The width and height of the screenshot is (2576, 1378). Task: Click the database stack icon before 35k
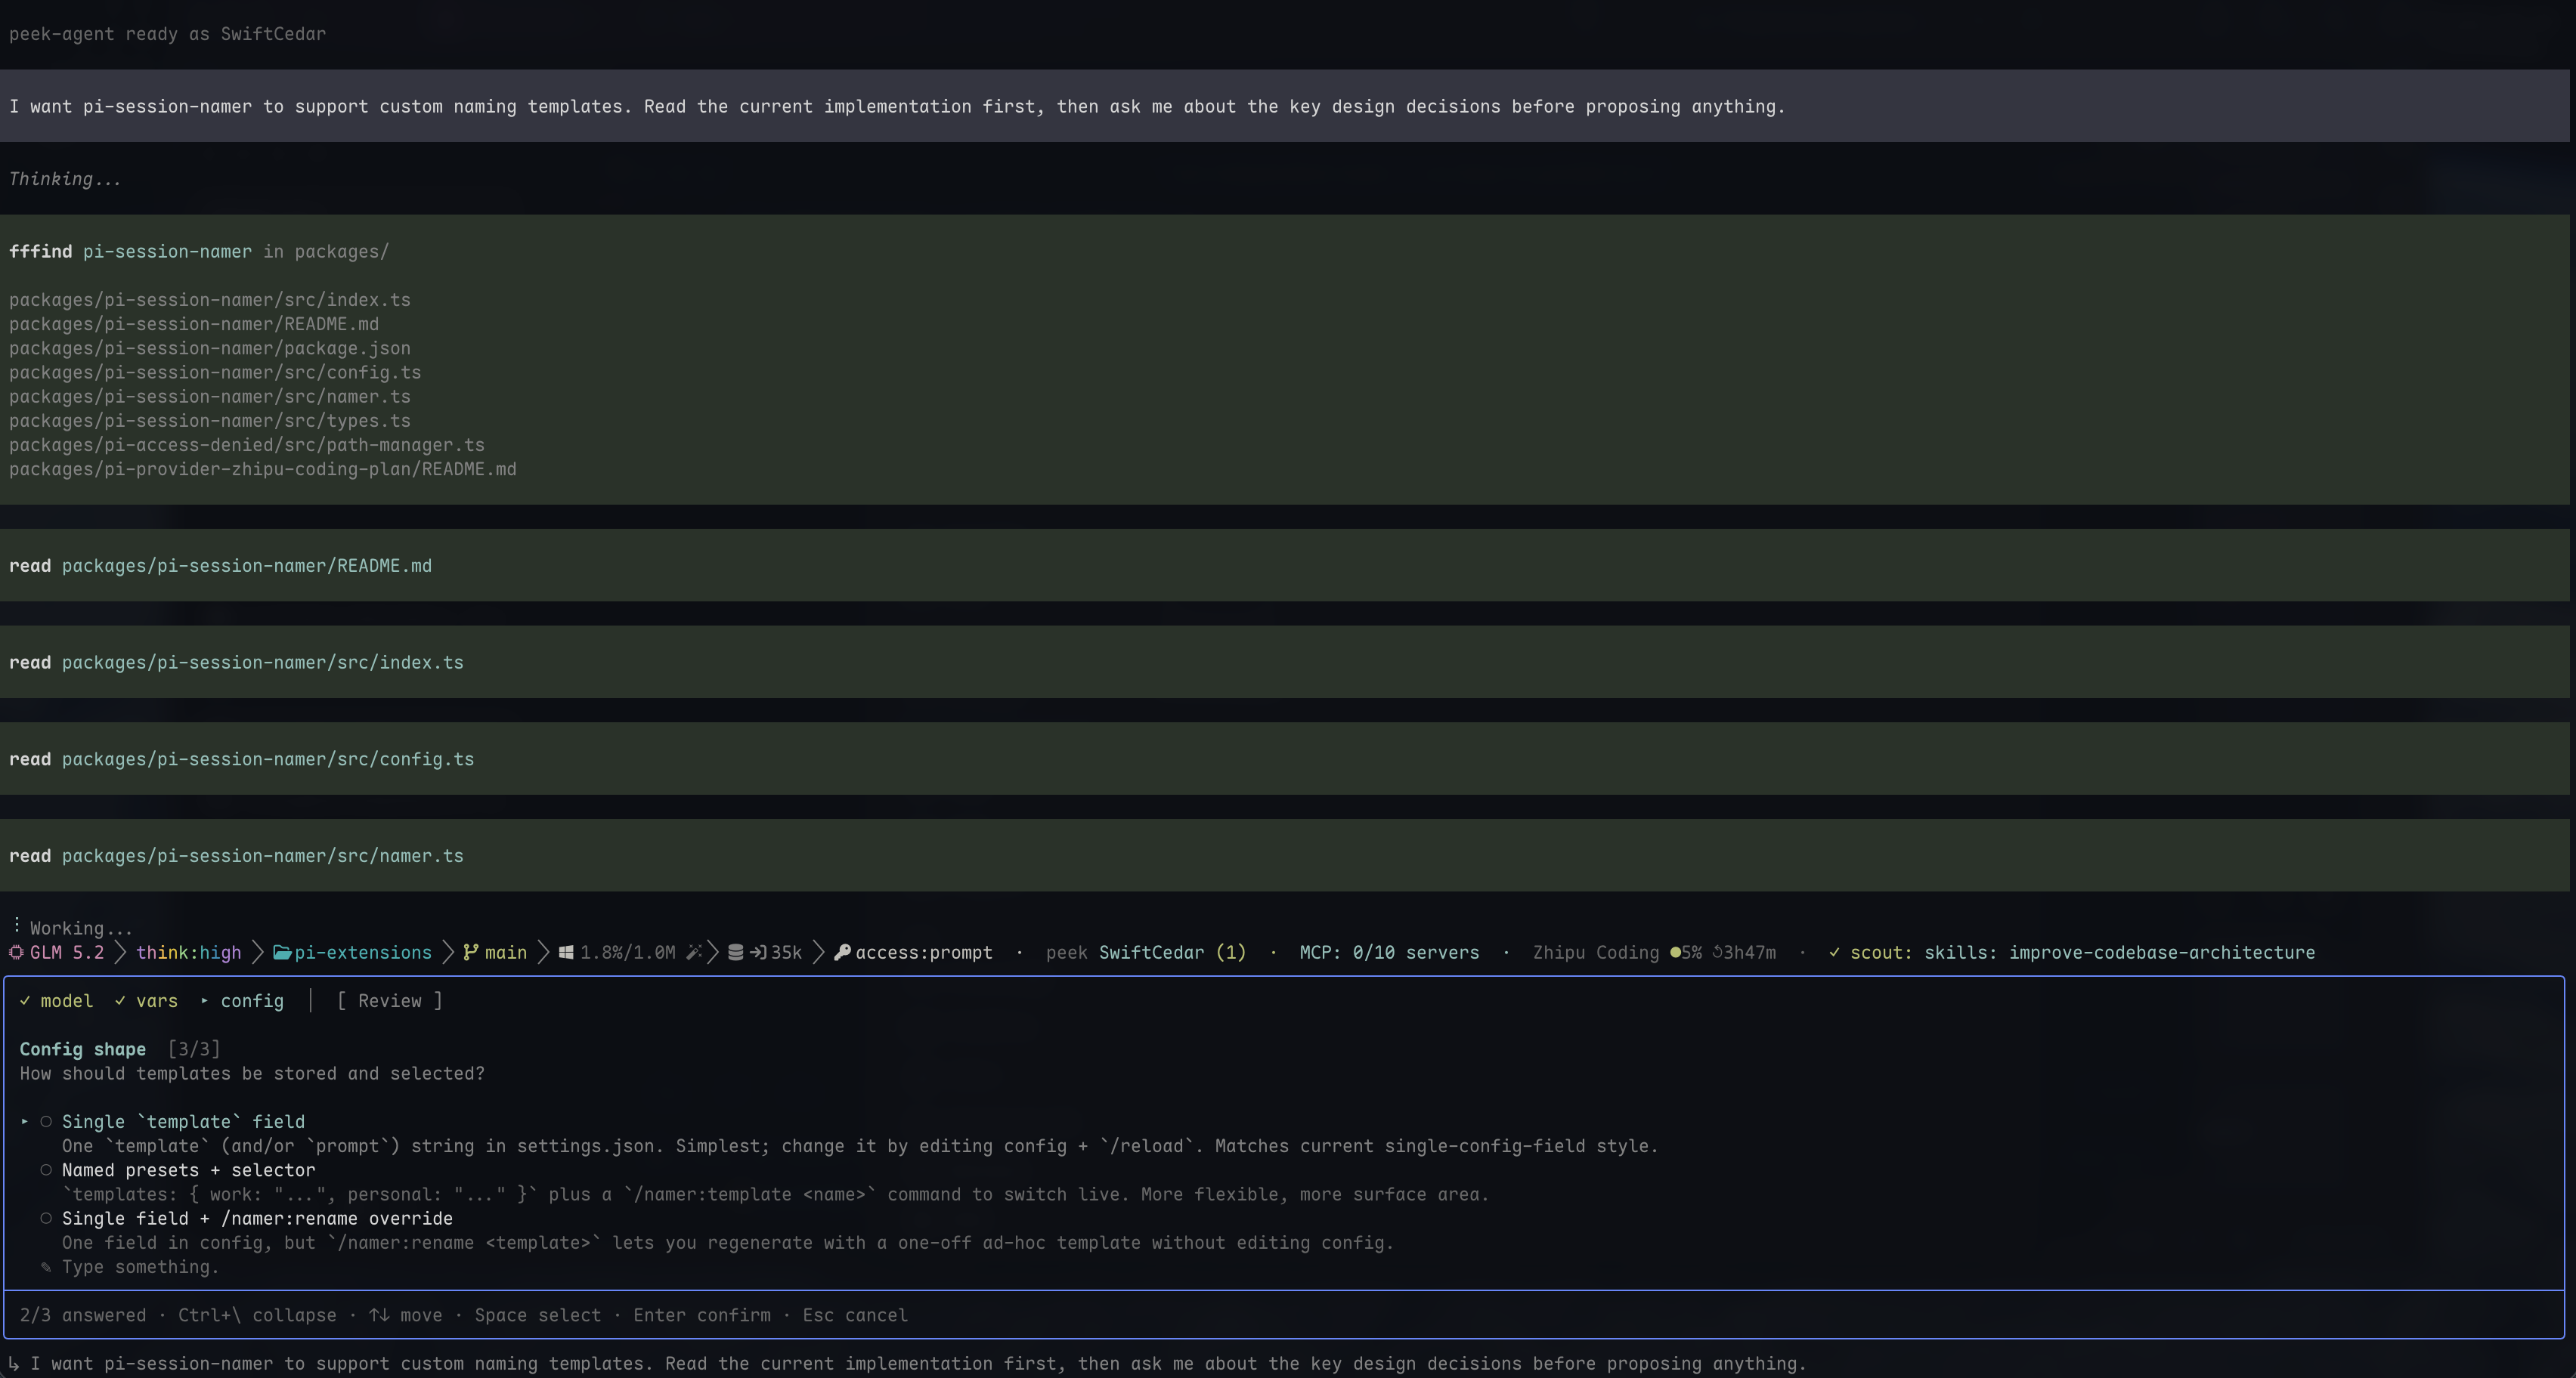(736, 953)
